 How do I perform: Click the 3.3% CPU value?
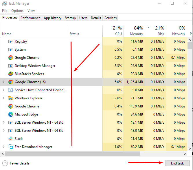118,66
